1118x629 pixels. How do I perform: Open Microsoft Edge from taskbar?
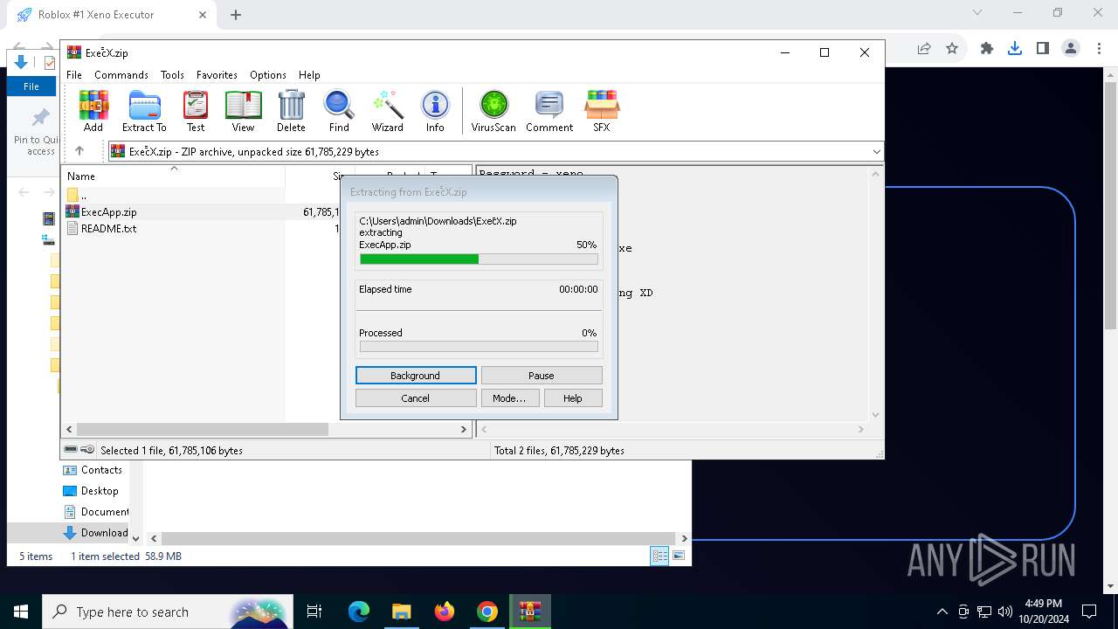point(359,612)
